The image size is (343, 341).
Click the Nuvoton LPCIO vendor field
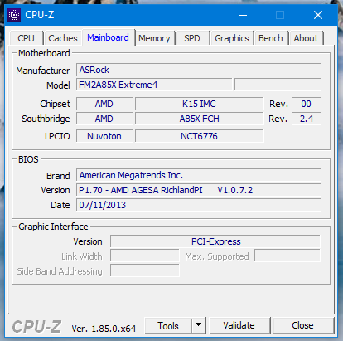tap(104, 136)
